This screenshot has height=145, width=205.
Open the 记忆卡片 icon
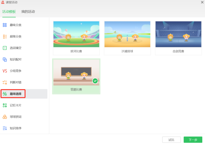[5, 105]
